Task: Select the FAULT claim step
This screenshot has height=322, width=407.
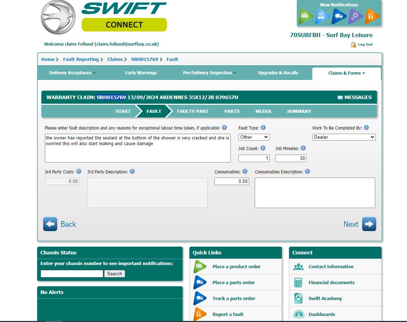Action: [154, 111]
